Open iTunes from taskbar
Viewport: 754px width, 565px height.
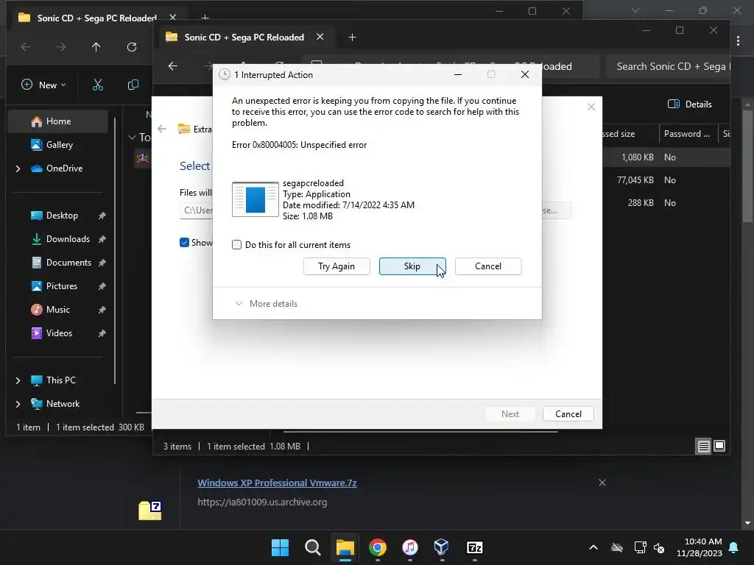pos(409,547)
